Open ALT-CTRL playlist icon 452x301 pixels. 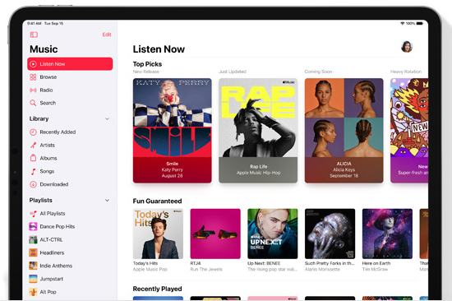pyautogui.click(x=33, y=239)
